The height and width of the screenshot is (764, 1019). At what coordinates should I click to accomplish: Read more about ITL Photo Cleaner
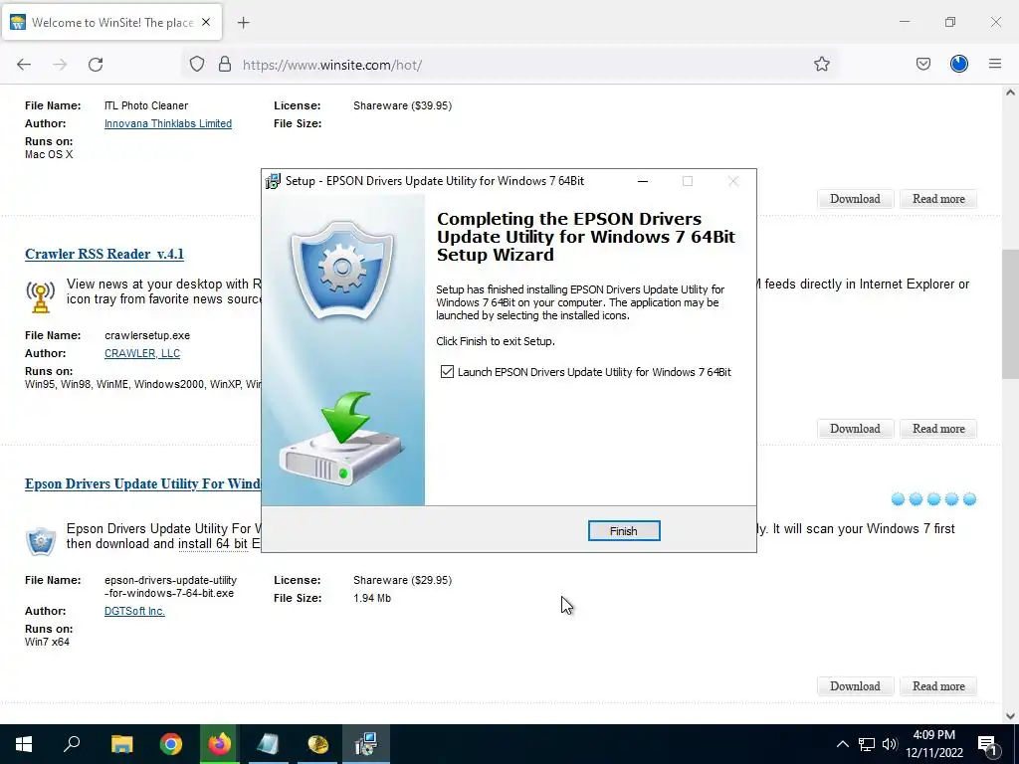tap(938, 199)
